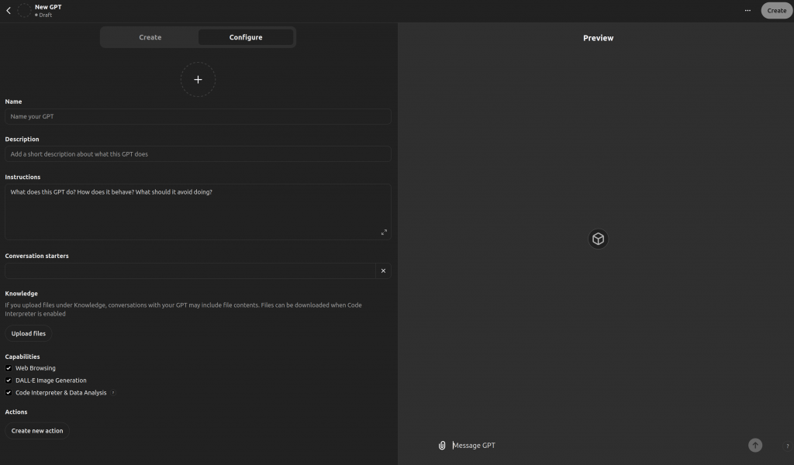Switch to the Create tab
The width and height of the screenshot is (794, 465).
[x=150, y=37]
